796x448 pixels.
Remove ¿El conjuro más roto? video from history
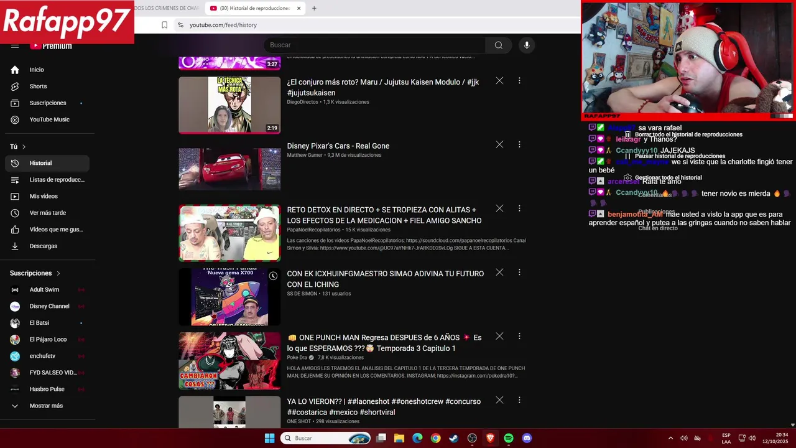499,80
